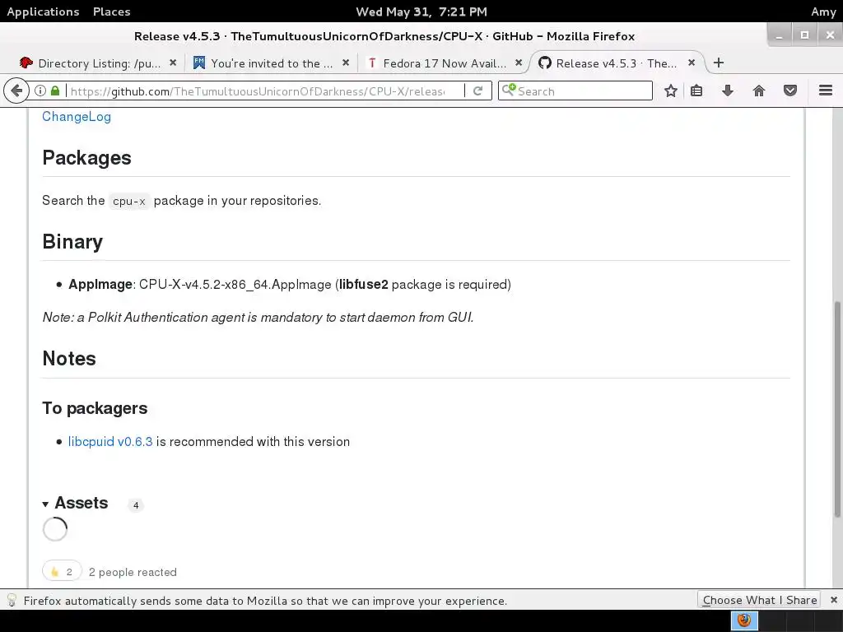Viewport: 843px width, 632px height.
Task: Click the Notes heading
Action: [69, 359]
